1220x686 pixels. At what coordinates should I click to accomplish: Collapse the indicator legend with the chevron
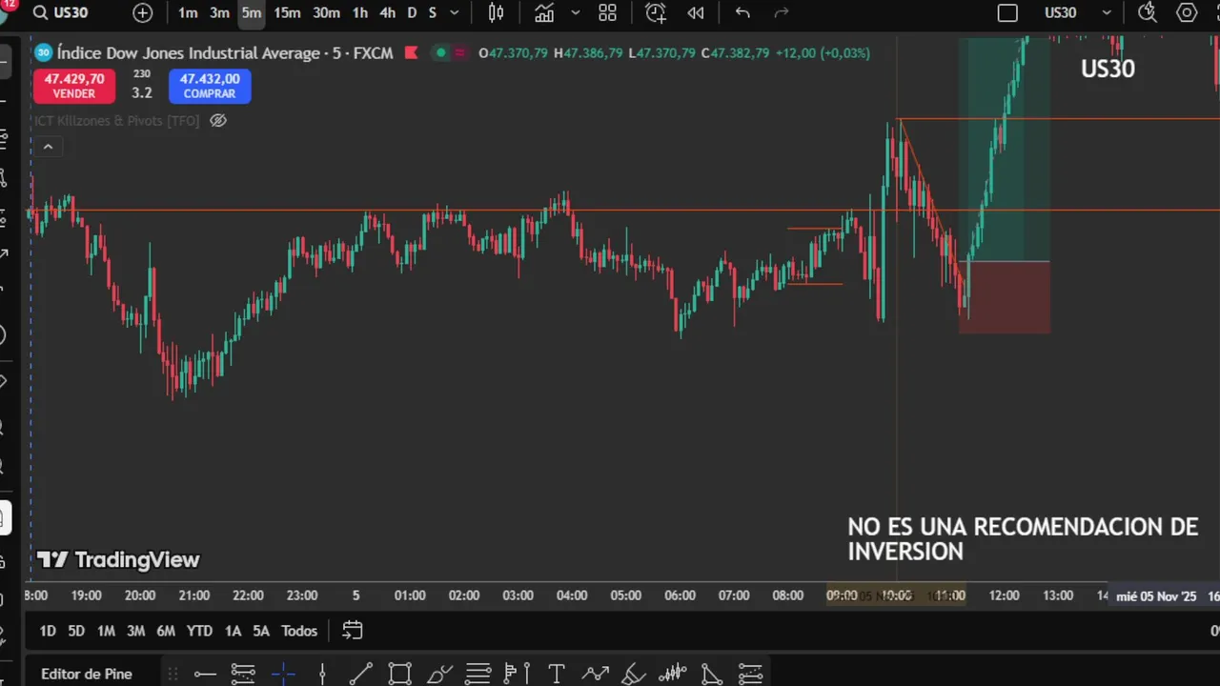click(48, 147)
